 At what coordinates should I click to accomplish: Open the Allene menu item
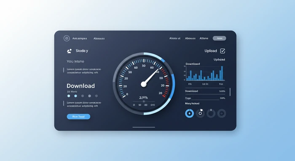point(204,38)
